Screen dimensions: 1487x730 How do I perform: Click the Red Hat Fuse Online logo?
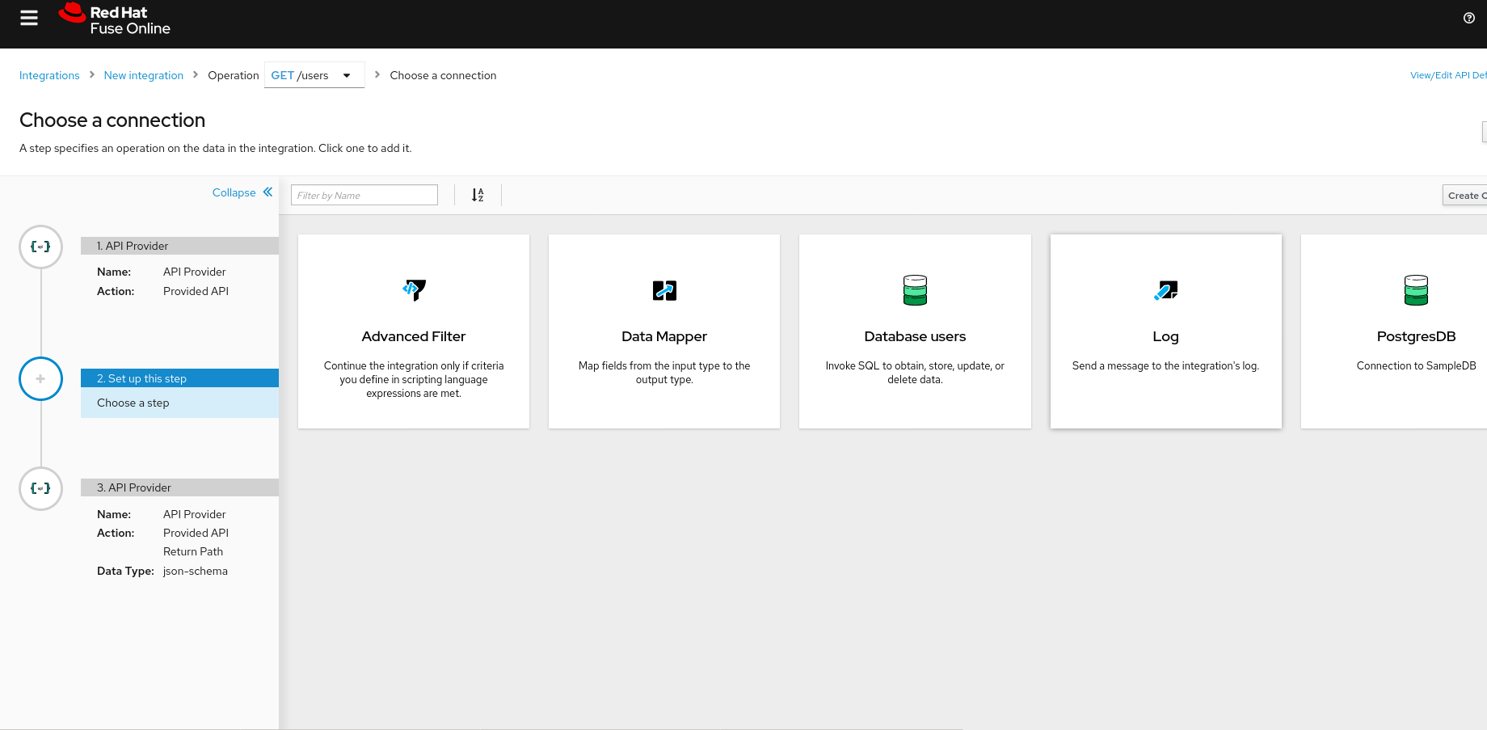115,19
